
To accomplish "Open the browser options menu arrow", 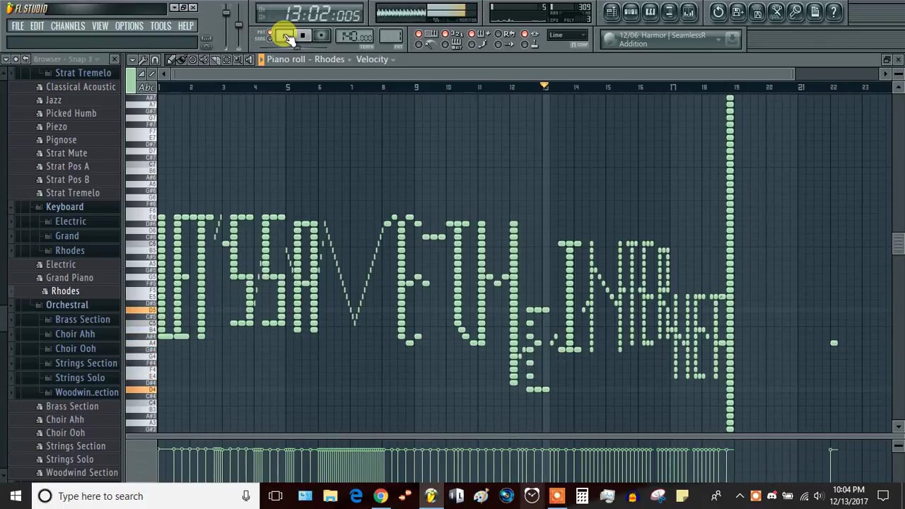I will click(6, 59).
